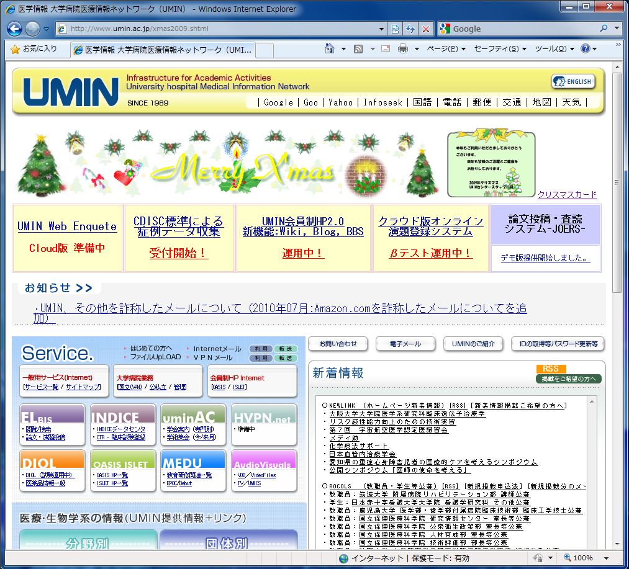The height and width of the screenshot is (569, 629).
Task: Click 転送 button for VPNメール
Action: (x=285, y=358)
